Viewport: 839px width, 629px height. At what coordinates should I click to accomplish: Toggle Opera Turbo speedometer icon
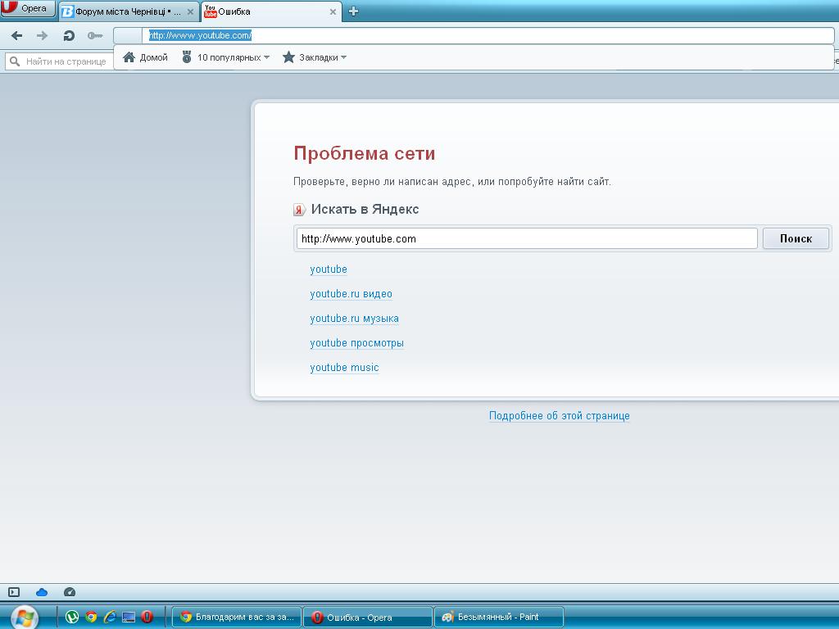click(x=69, y=592)
